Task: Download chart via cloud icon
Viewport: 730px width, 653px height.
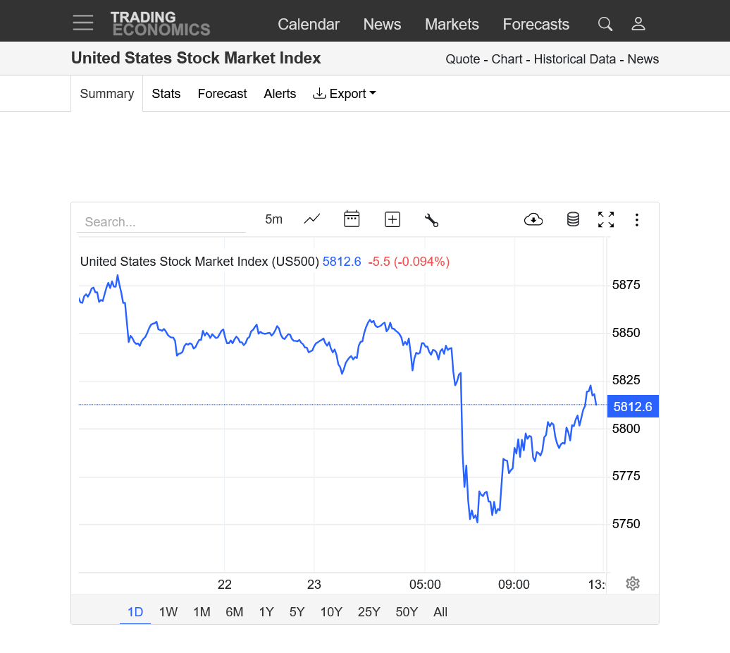Action: [x=533, y=219]
